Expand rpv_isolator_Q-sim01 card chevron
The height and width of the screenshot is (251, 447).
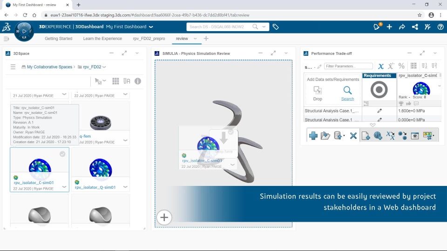125,187
